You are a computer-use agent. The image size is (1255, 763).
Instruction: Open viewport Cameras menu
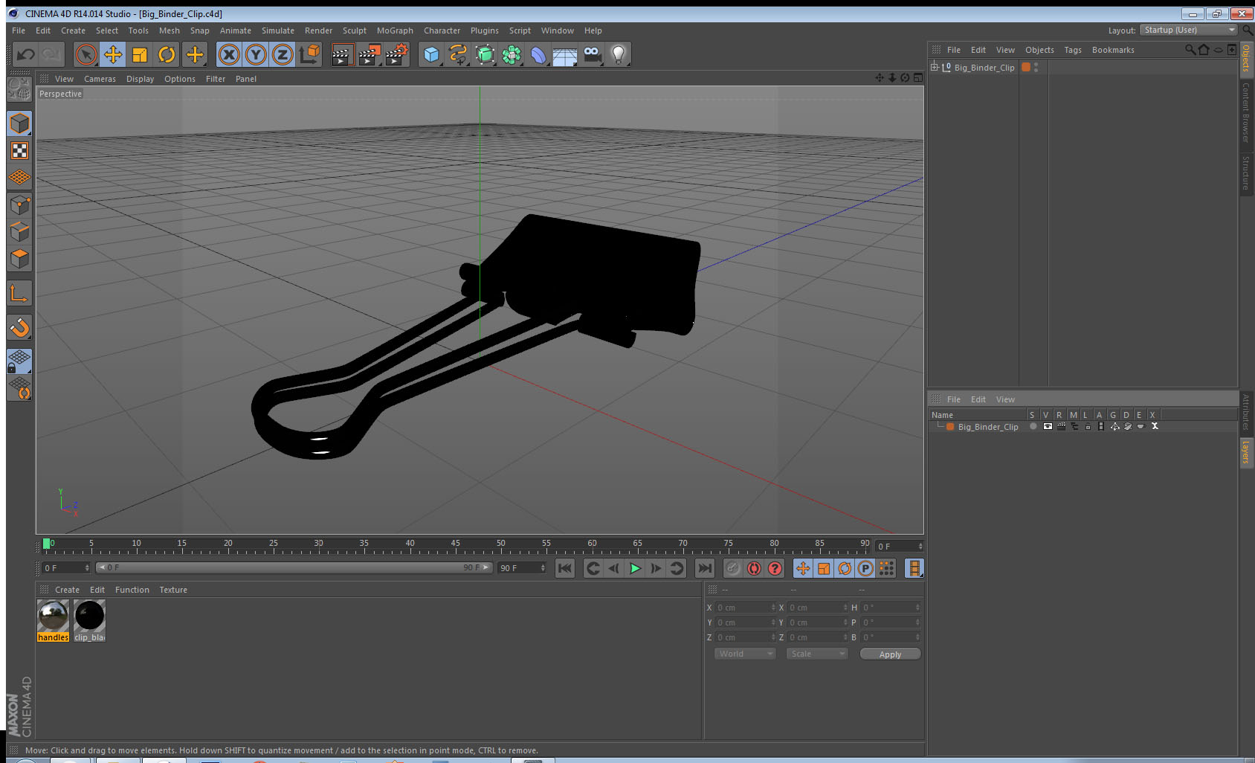[100, 79]
